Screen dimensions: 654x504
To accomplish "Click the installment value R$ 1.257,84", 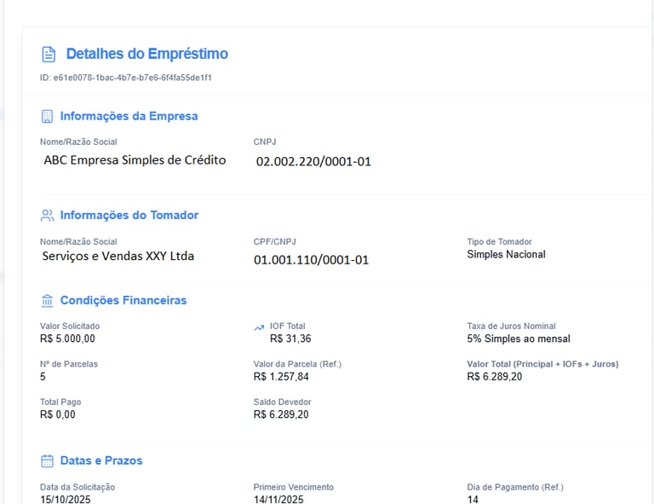I will (281, 377).
